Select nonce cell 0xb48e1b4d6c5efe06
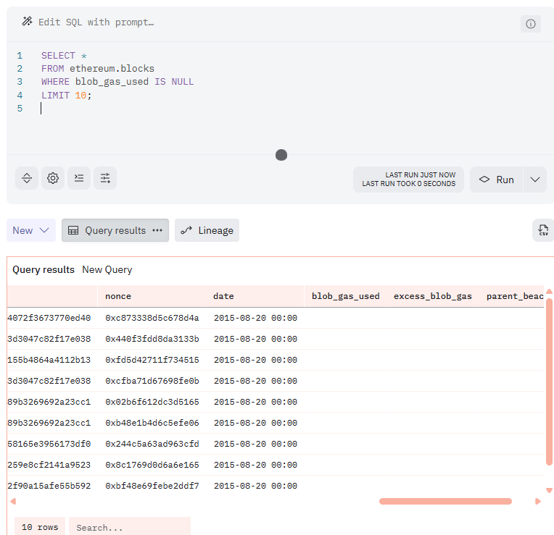 152,423
